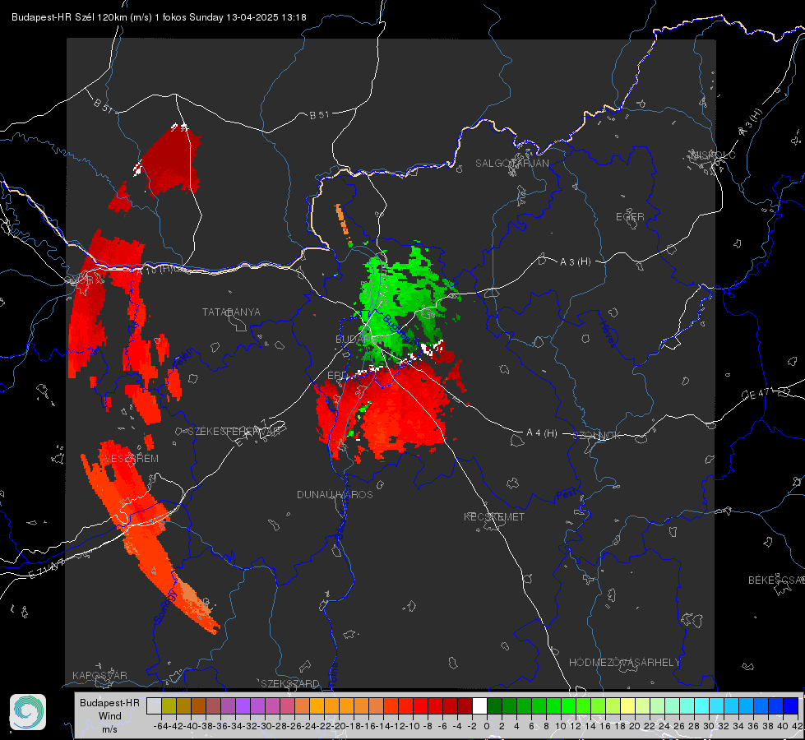805x740 pixels.
Task: Click the A 4 (H) road label
Action: 542,433
